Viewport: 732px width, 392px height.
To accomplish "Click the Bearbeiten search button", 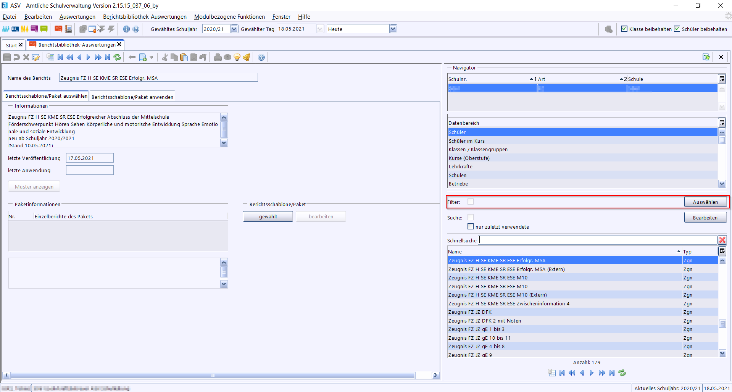I will point(705,218).
